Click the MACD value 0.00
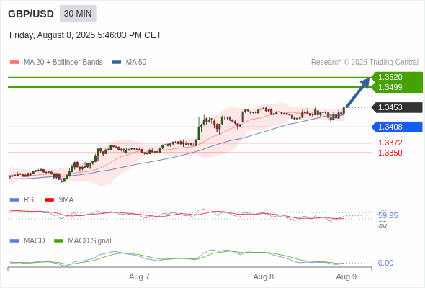This screenshot has width=425, height=288. pos(385,263)
